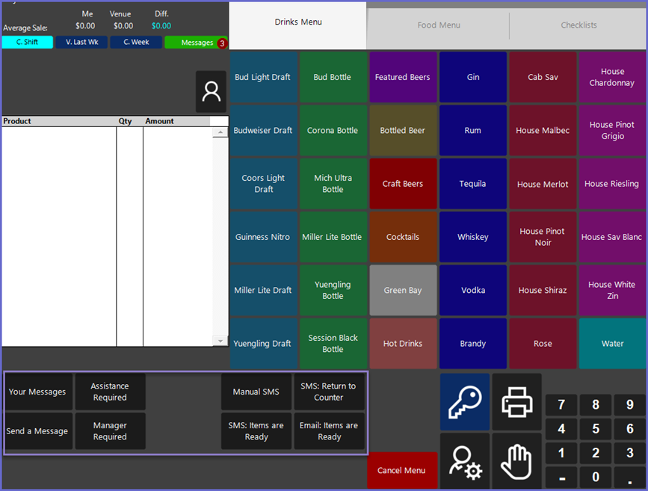This screenshot has width=648, height=491.
Task: Open Messages with red notification badge
Action: [196, 43]
